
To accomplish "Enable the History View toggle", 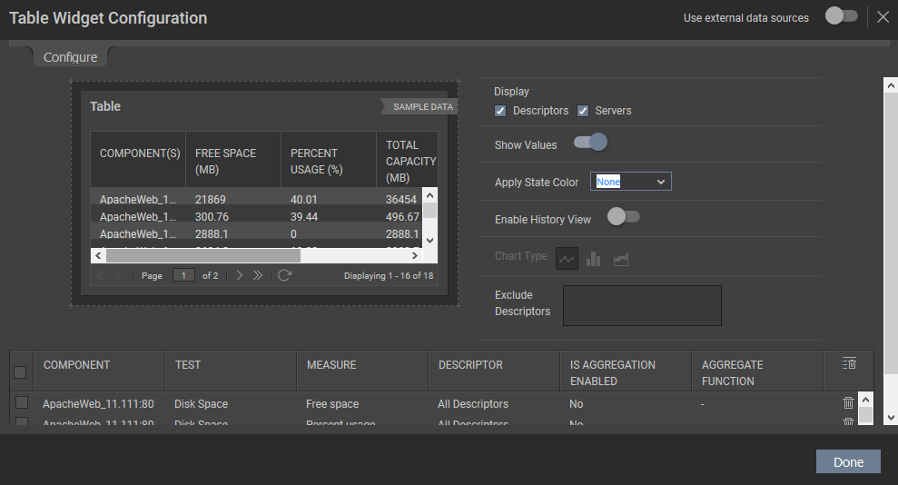I will click(624, 216).
